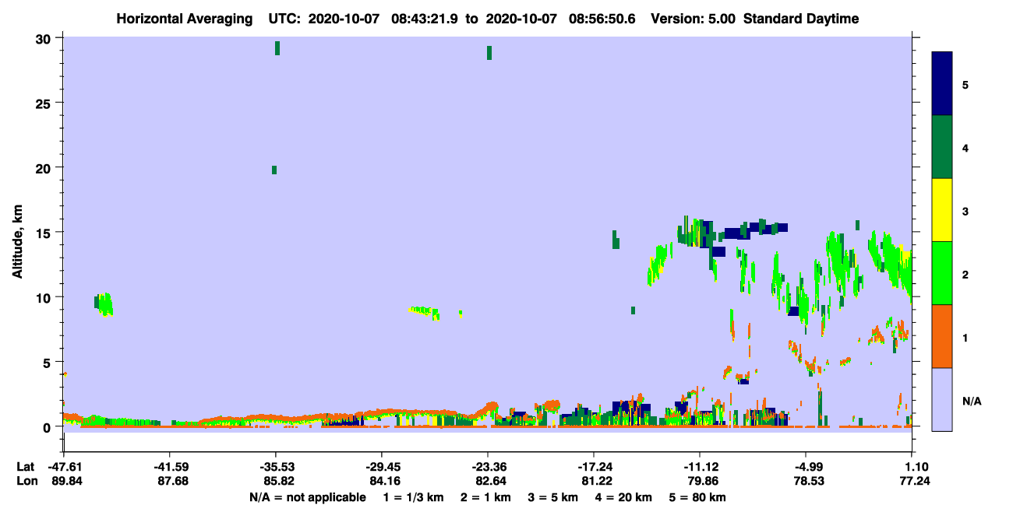The height and width of the screenshot is (519, 1013).
Task: Click the lavender N/A colorbar segment
Action: (x=942, y=399)
